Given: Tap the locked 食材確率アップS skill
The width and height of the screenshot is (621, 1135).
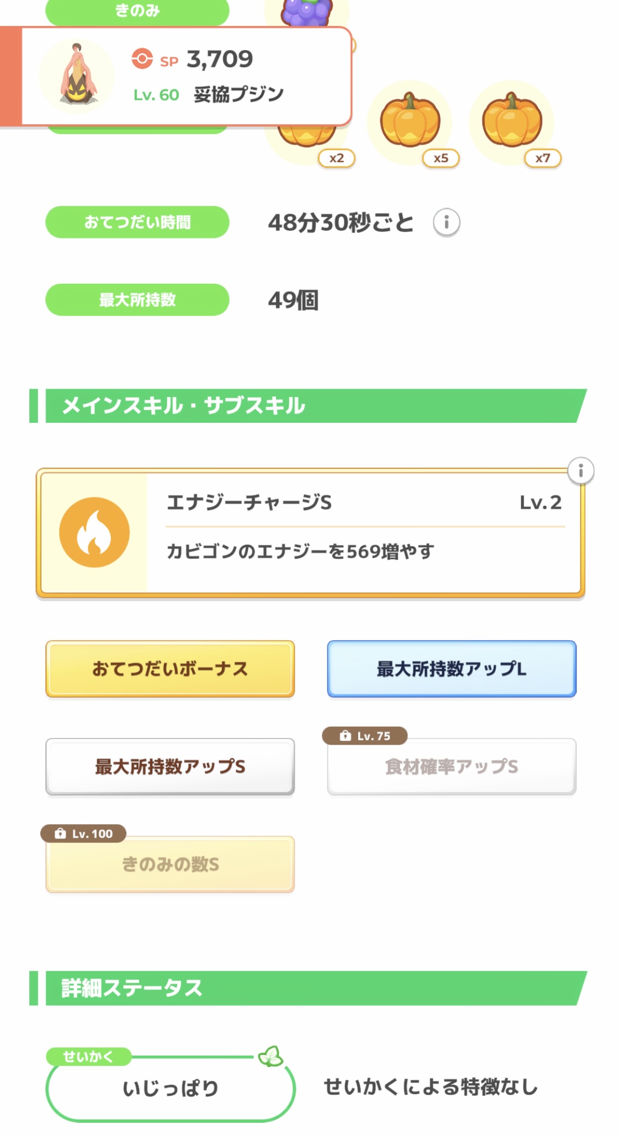Looking at the screenshot, I should (x=452, y=767).
